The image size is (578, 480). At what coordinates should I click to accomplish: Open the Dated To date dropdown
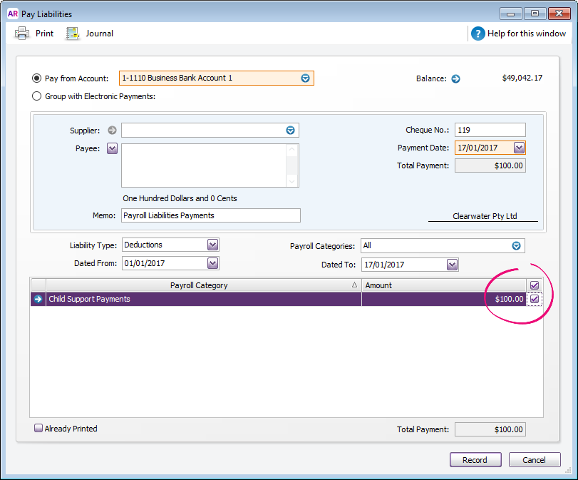click(x=450, y=264)
